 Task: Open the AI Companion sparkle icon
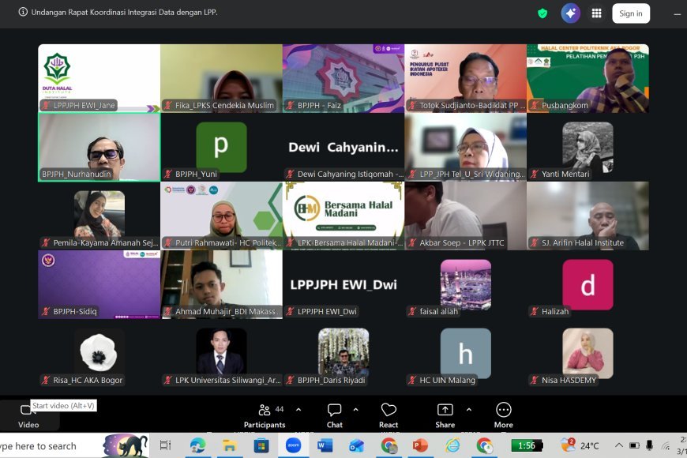[570, 13]
